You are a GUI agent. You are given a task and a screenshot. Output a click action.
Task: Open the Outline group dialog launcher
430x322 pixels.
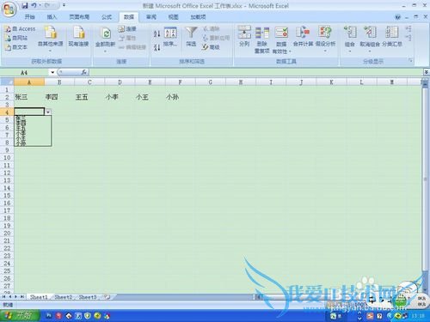pos(410,61)
